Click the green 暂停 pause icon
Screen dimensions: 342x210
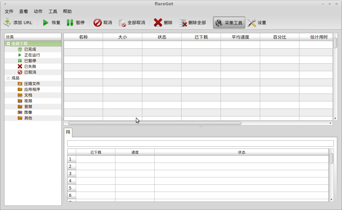pyautogui.click(x=70, y=22)
